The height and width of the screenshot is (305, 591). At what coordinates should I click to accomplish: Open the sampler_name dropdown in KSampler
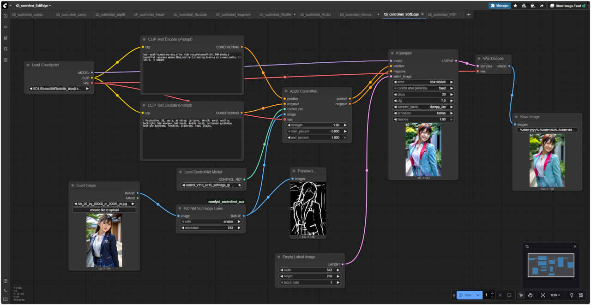(423, 107)
